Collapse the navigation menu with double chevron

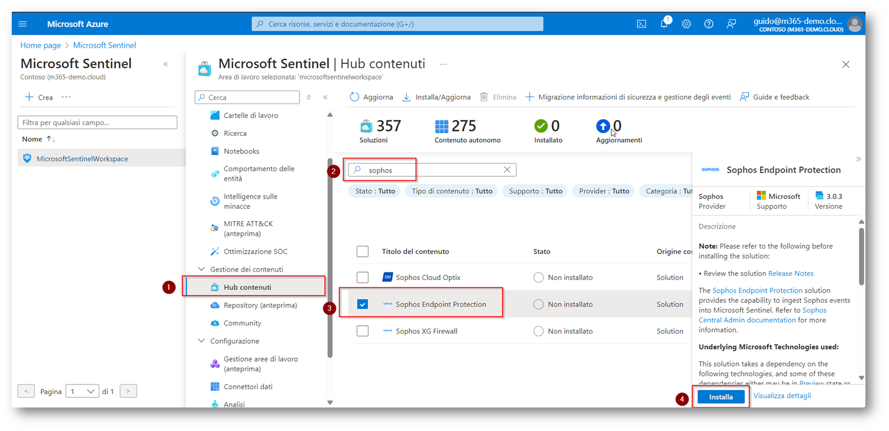[x=325, y=97]
